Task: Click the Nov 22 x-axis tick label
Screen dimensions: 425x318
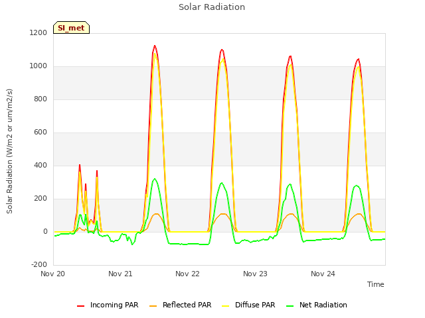Action: pos(187,274)
